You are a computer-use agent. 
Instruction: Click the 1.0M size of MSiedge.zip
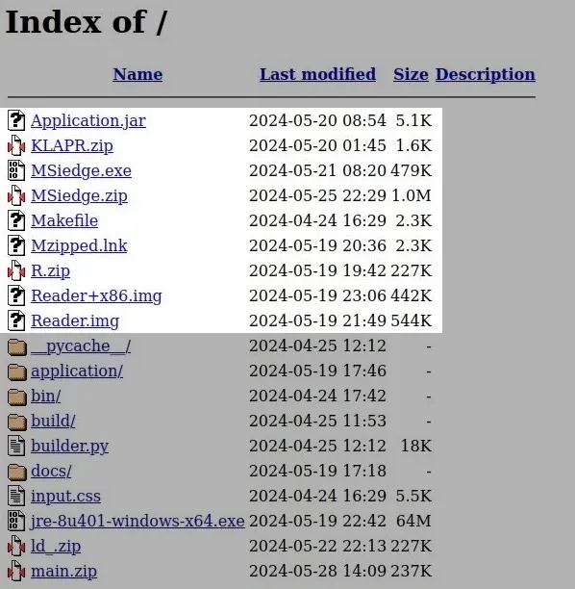[411, 195]
